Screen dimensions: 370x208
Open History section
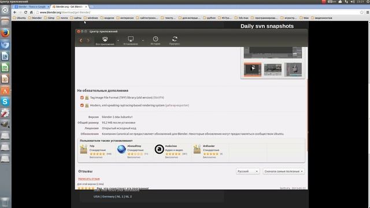(156, 40)
